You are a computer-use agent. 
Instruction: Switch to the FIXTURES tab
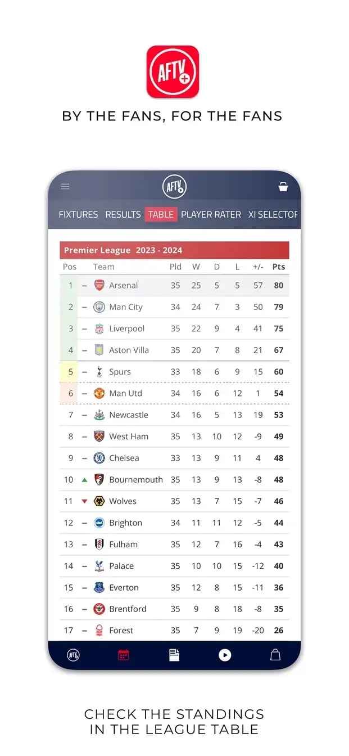click(78, 214)
